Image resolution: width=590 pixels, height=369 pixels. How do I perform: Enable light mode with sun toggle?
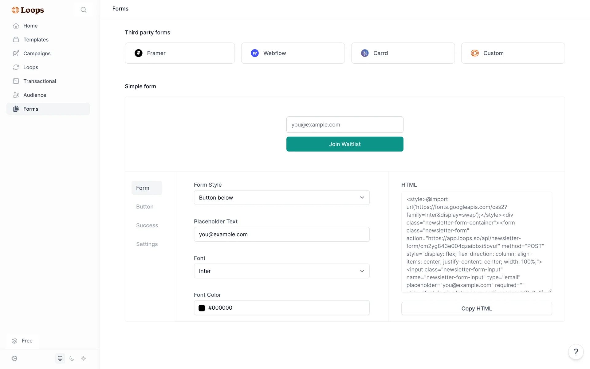(84, 359)
